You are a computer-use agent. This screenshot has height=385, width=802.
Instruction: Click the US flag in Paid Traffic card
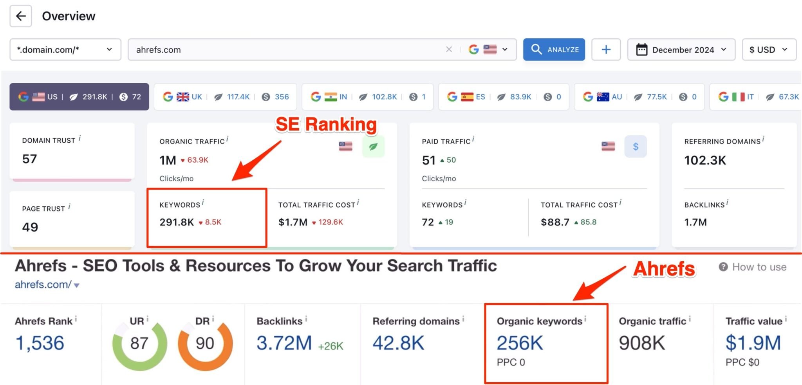(608, 147)
